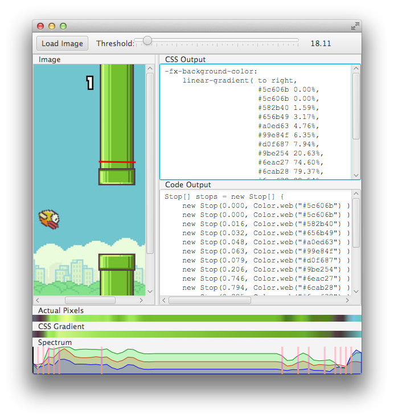Click the Image pane horizontal scroll right arrow

click(141, 300)
